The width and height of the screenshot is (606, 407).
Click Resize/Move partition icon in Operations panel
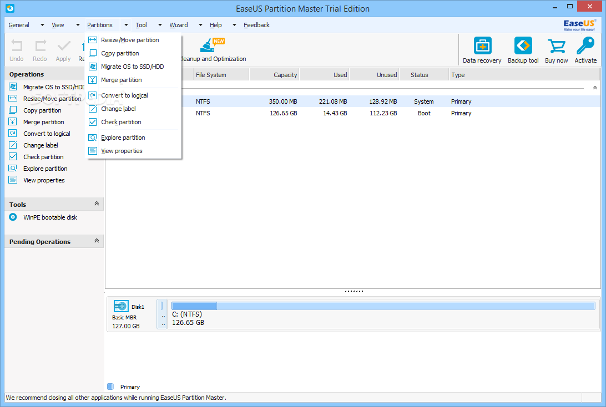pyautogui.click(x=13, y=98)
